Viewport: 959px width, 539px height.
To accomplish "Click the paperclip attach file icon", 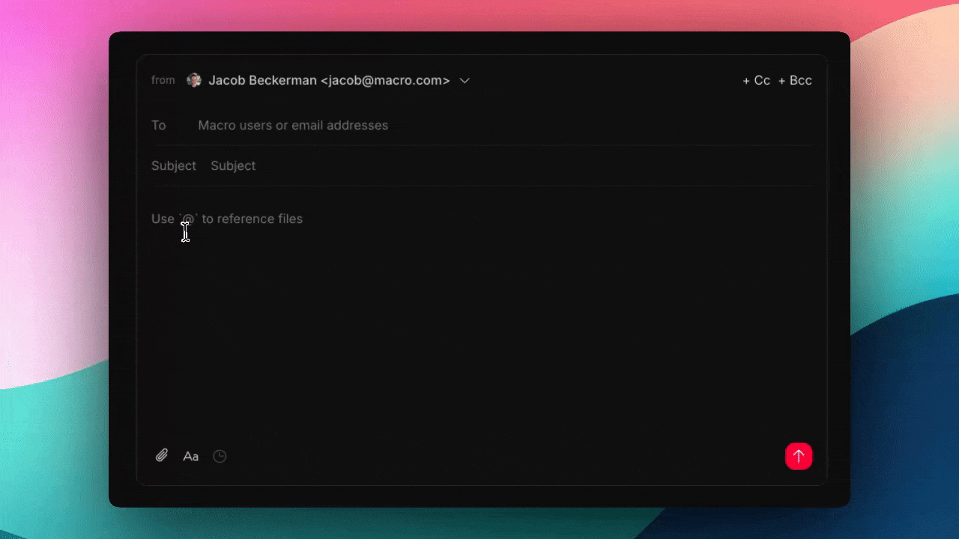I will [x=162, y=456].
